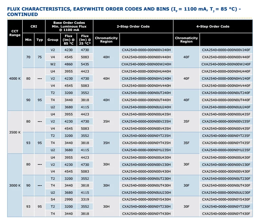The image size is (259, 223).
Task: Select 4-step code CXA2540-0000-000N0UU230F
Action: (226, 193)
